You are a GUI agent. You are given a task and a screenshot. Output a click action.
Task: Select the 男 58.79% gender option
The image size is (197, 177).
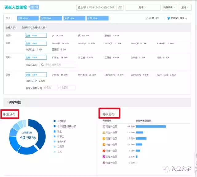(x=84, y=36)
